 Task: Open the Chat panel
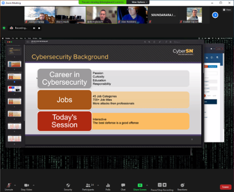tap(123, 187)
